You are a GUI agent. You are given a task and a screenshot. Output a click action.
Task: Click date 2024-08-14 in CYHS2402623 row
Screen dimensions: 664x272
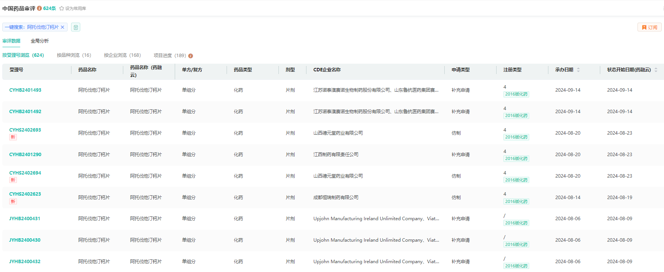pyautogui.click(x=568, y=198)
